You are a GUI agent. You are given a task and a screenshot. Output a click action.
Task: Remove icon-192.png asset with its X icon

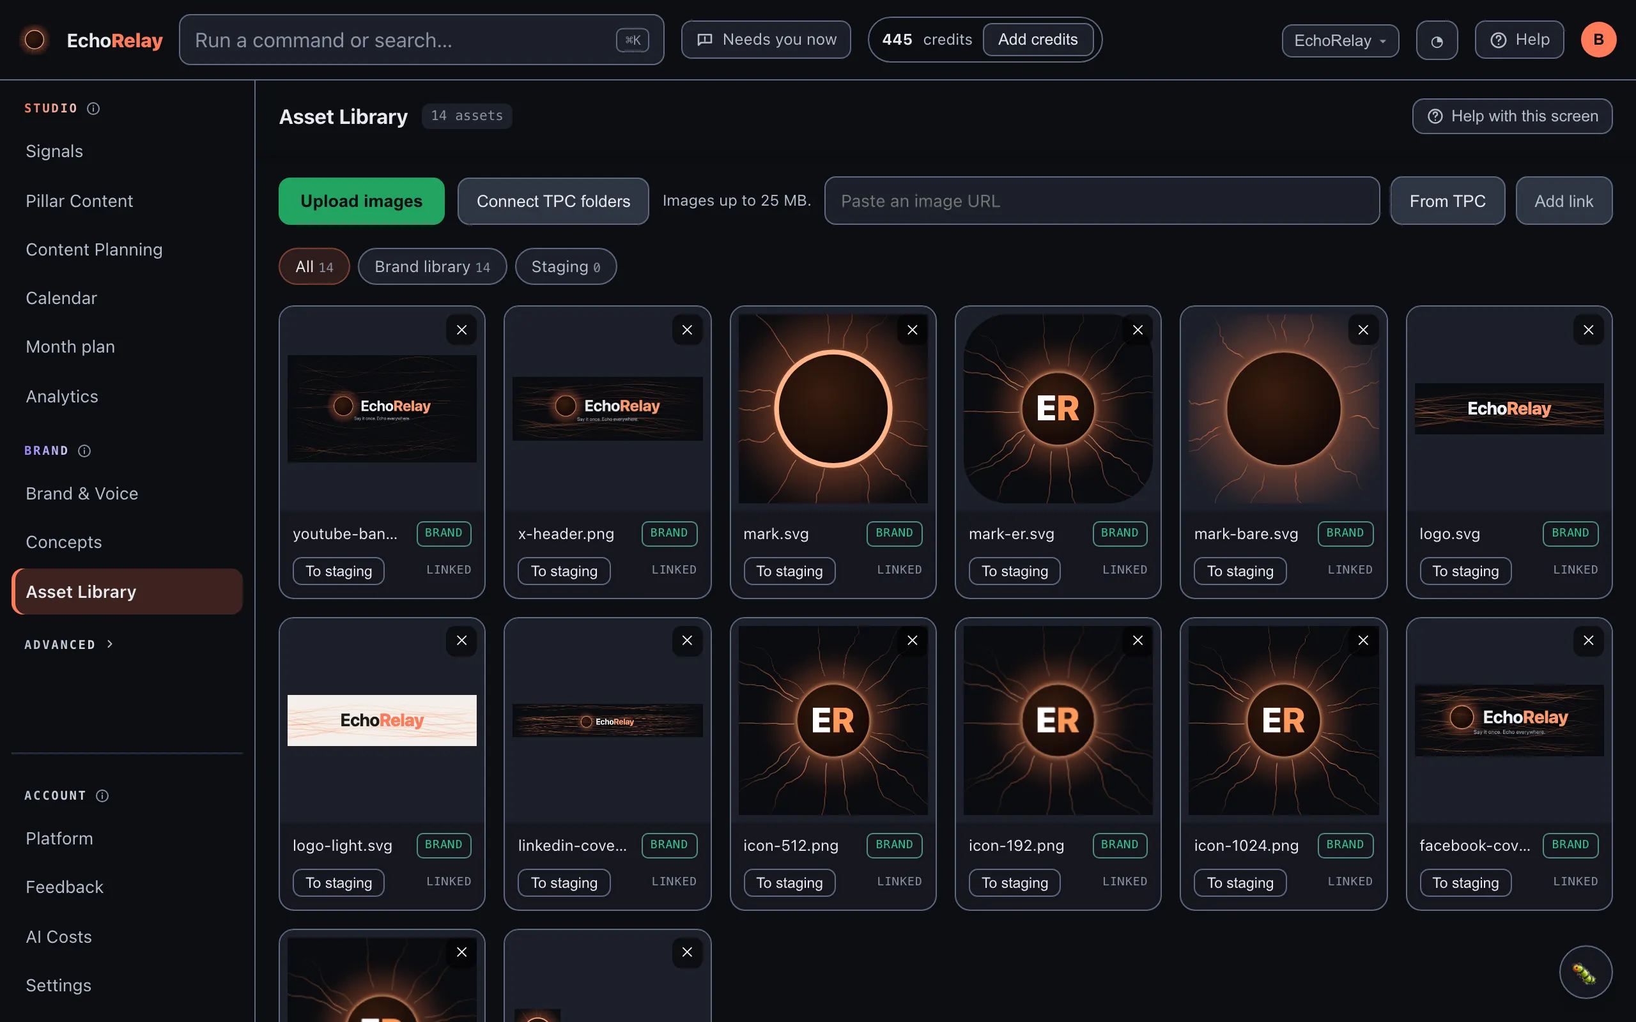[1138, 640]
